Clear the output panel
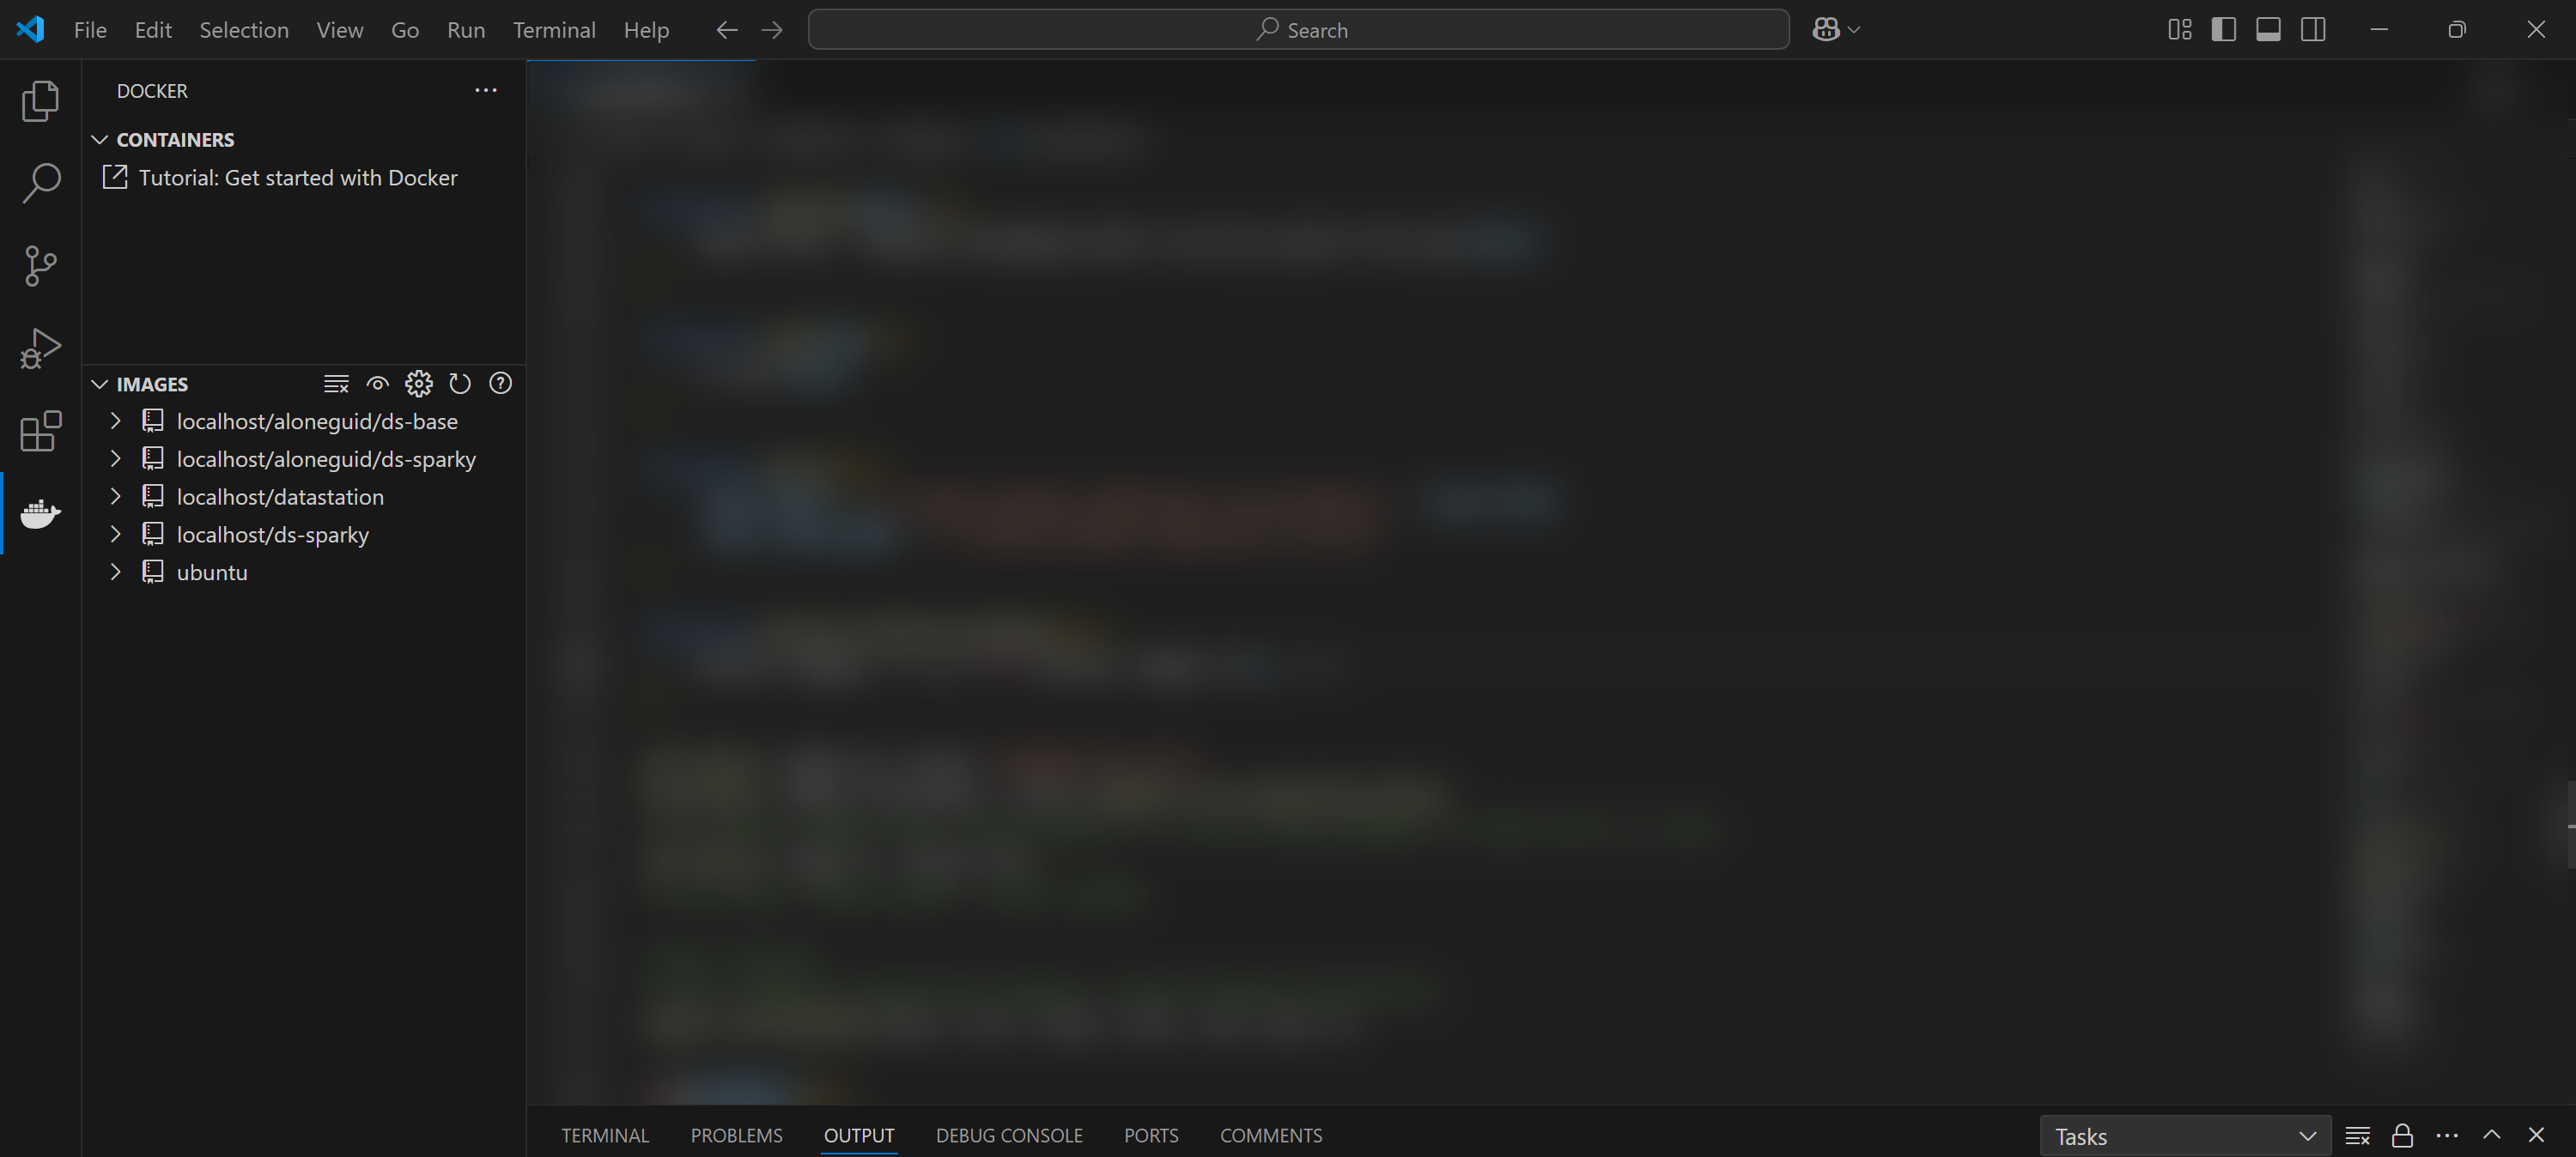The height and width of the screenshot is (1157, 2576). click(2358, 1136)
